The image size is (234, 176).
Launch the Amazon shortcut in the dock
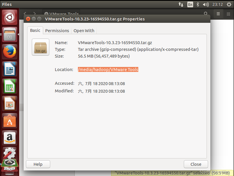point(9,138)
